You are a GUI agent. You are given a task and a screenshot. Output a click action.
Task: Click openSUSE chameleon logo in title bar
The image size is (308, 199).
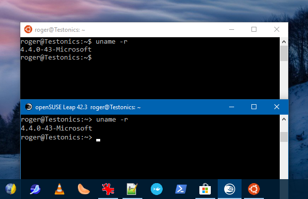point(29,107)
